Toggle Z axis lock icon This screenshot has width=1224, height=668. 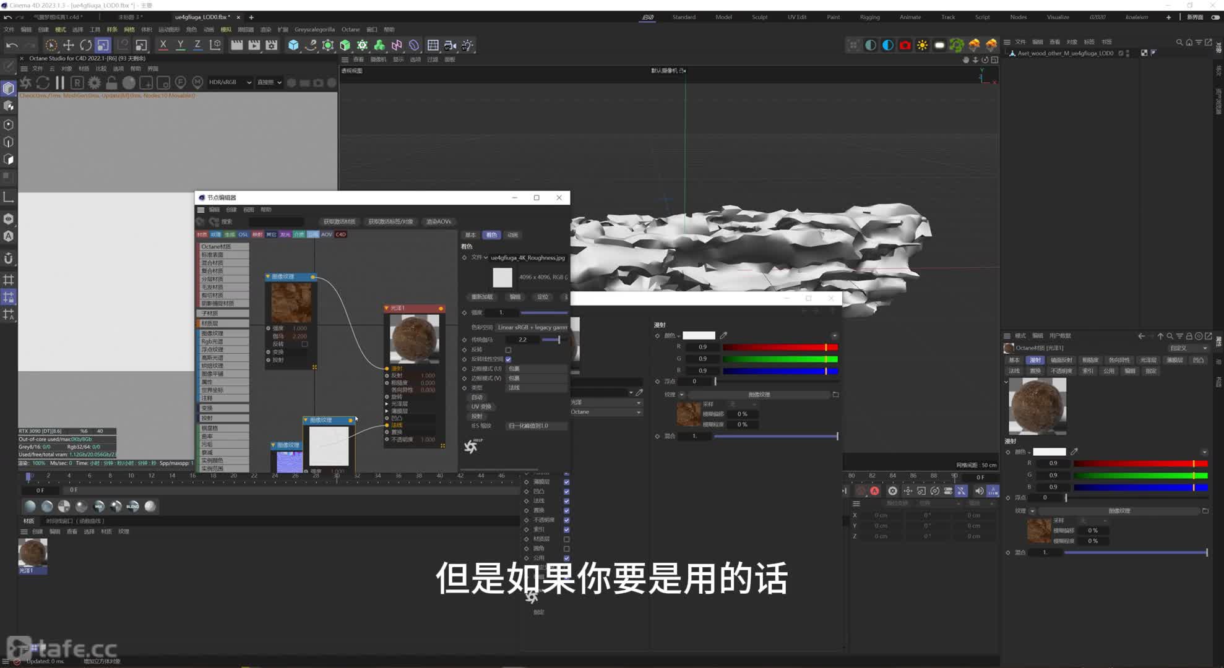click(x=197, y=45)
